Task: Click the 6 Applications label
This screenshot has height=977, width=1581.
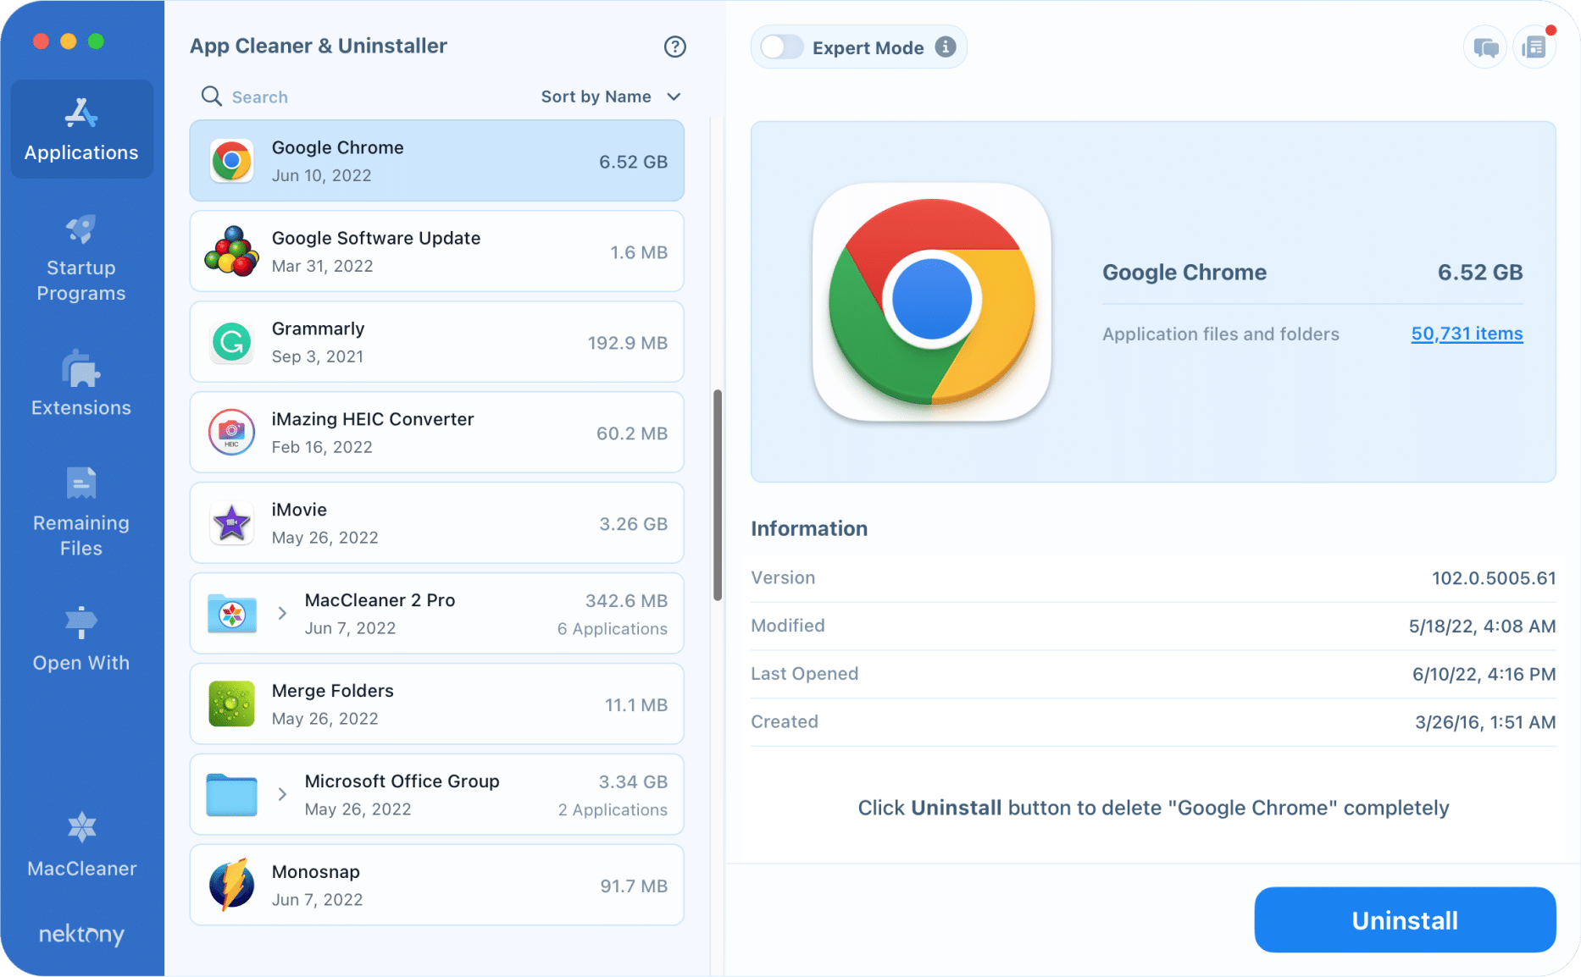Action: point(613,629)
